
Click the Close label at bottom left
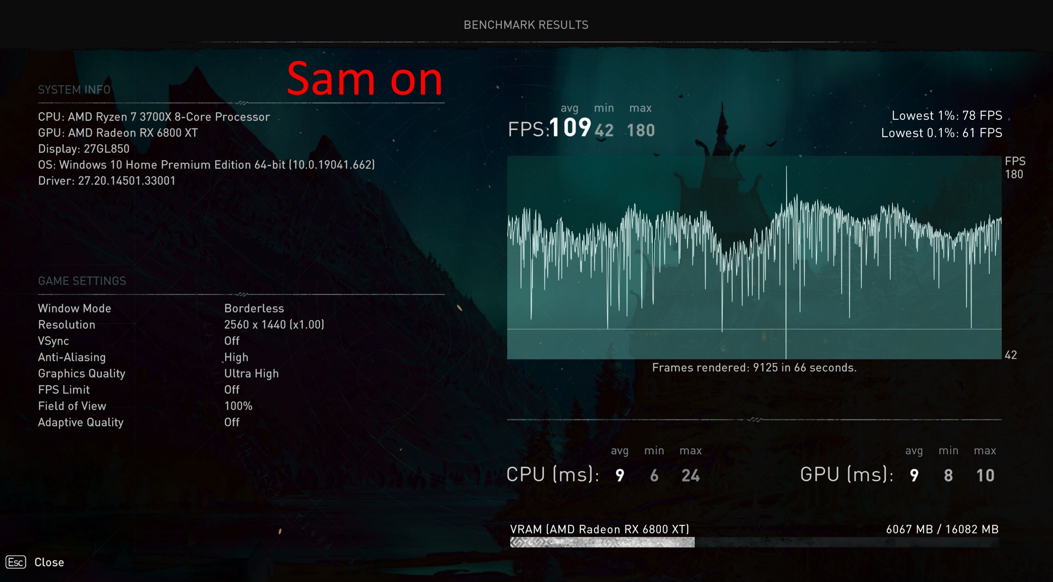[x=49, y=562]
